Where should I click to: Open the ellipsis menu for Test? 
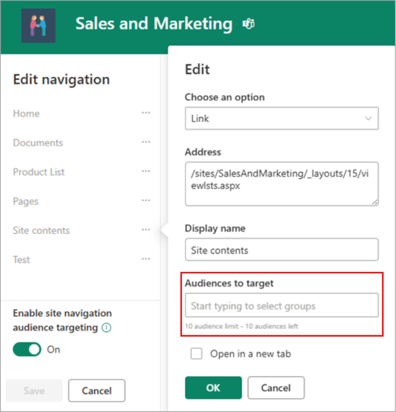pos(146,260)
